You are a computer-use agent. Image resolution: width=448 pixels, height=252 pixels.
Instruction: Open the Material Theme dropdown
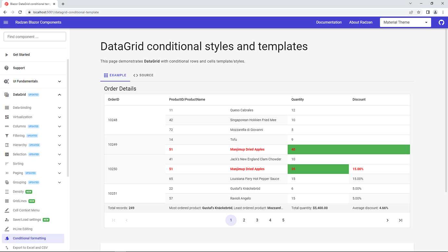[405, 22]
